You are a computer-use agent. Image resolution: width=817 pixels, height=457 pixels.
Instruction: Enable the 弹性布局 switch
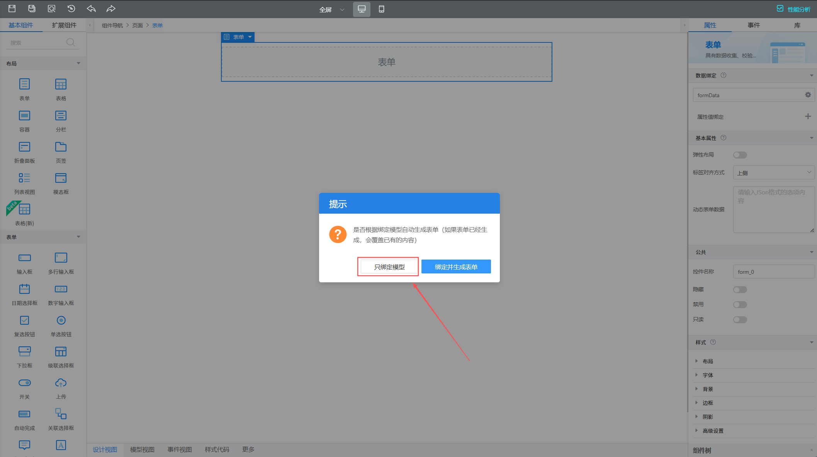[740, 155]
